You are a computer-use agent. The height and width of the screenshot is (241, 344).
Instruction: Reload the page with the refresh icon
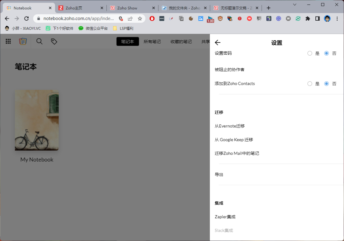(x=26, y=18)
